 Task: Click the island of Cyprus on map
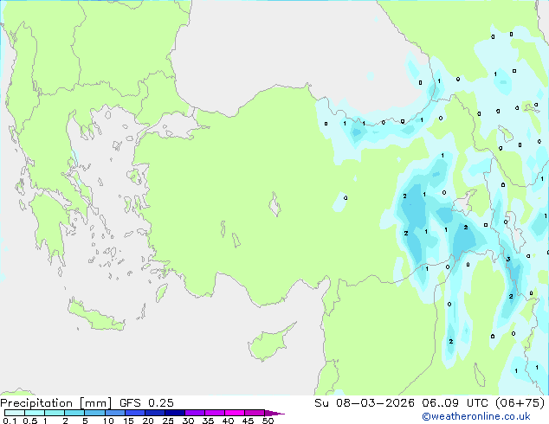pyautogui.click(x=271, y=342)
